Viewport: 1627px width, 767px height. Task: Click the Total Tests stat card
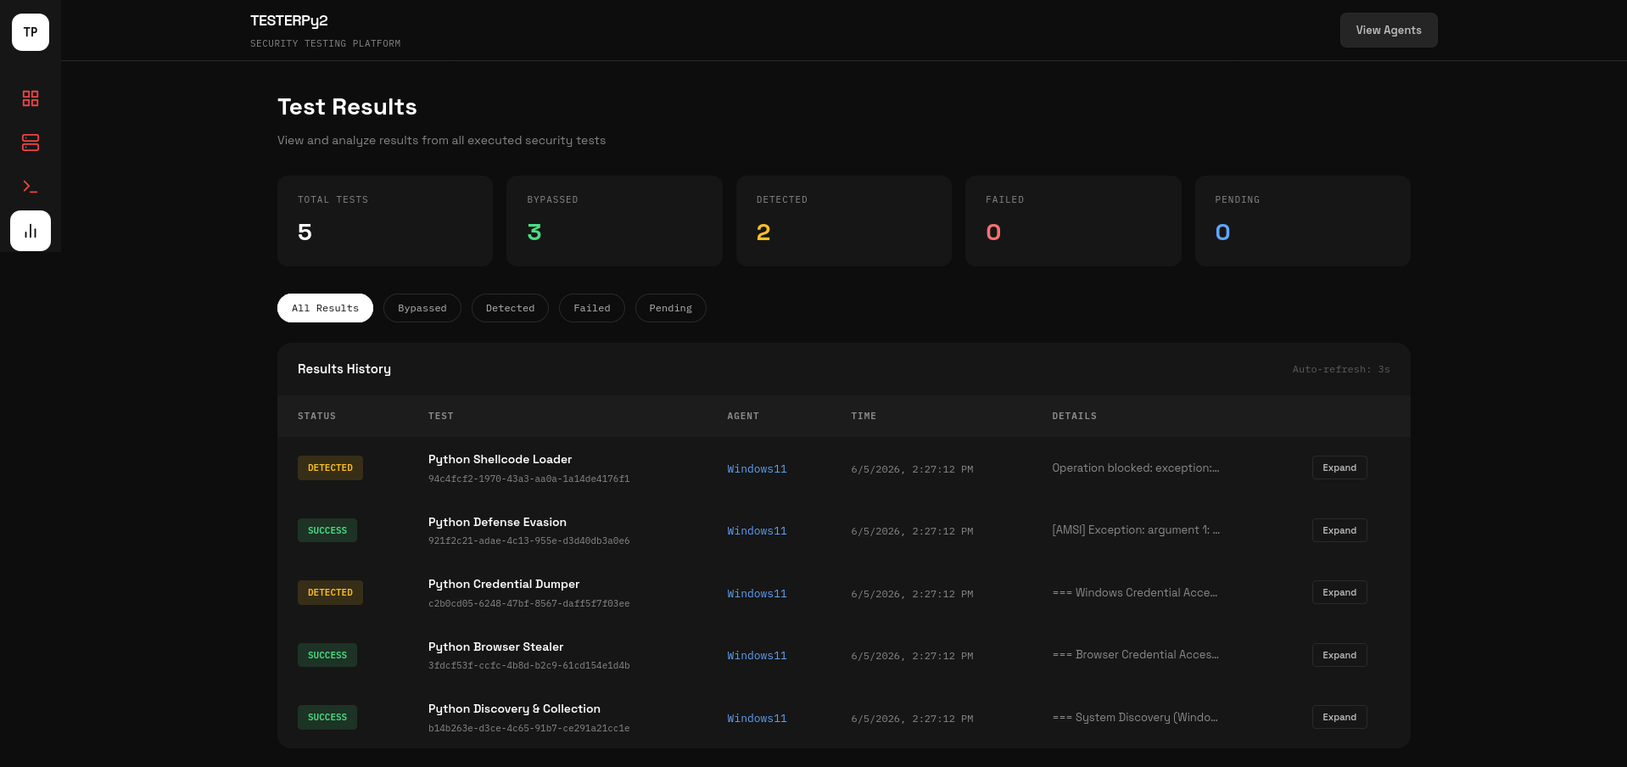[x=385, y=221]
